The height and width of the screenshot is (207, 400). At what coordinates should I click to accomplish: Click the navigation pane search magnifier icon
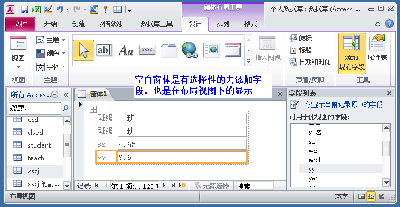click(x=65, y=109)
